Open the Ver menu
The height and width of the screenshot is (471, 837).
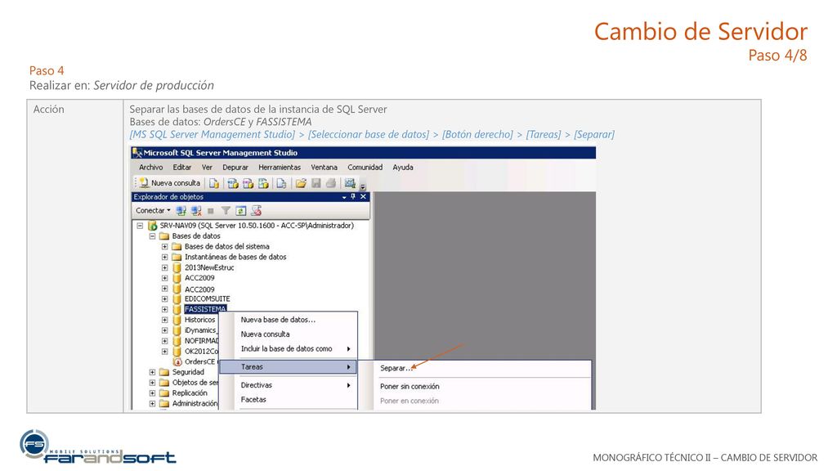tap(207, 167)
